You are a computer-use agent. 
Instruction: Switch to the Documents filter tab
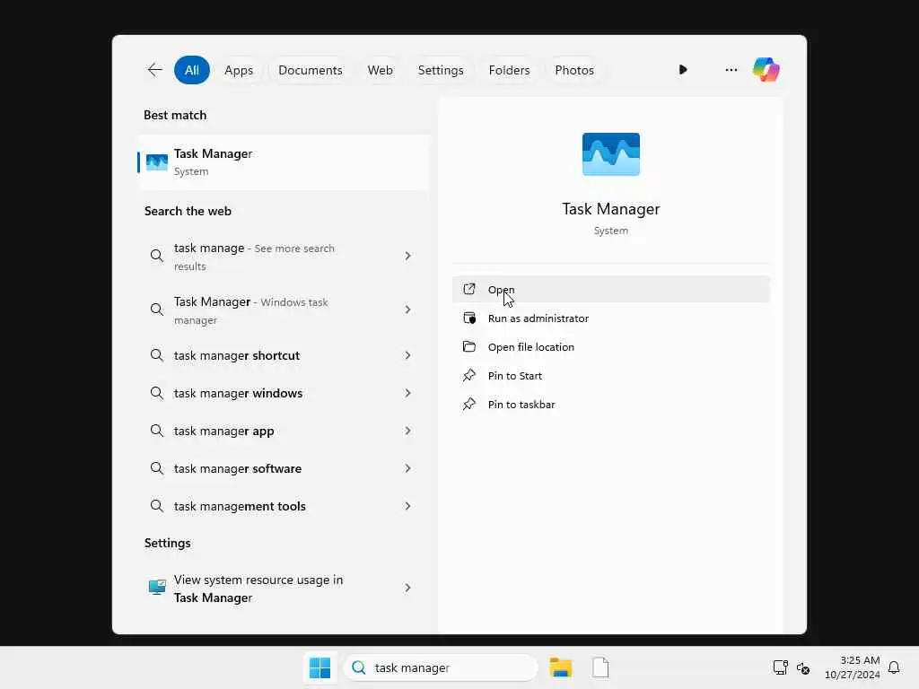310,70
